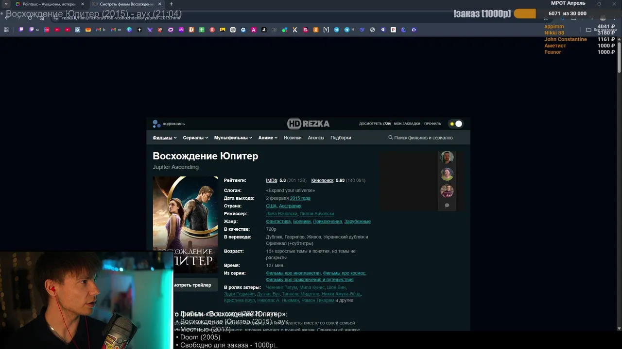Click the '2015 года' release year link

pos(300,198)
